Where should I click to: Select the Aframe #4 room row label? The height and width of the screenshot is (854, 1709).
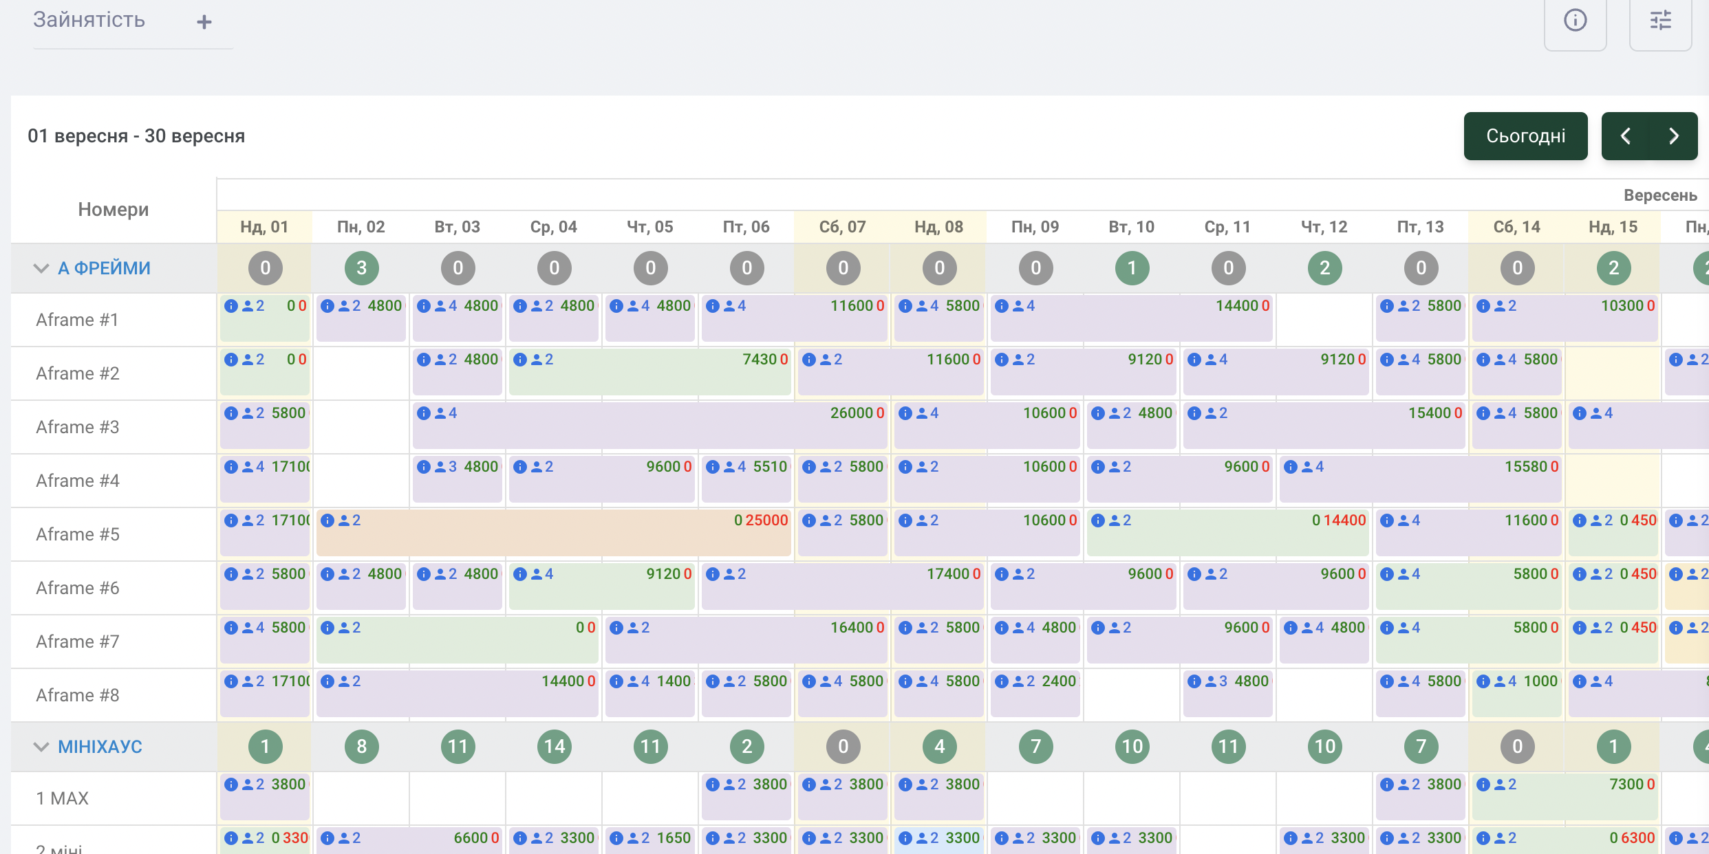pos(78,481)
